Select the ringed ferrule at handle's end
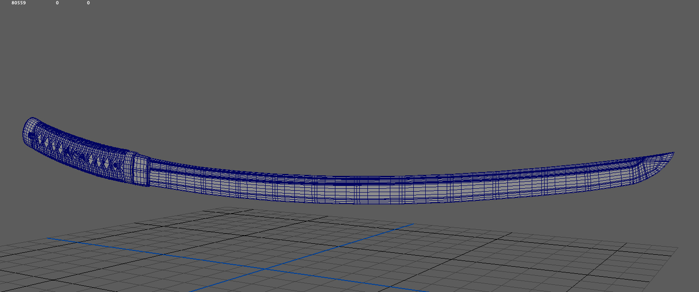Image resolution: width=699 pixels, height=292 pixels. point(129,167)
